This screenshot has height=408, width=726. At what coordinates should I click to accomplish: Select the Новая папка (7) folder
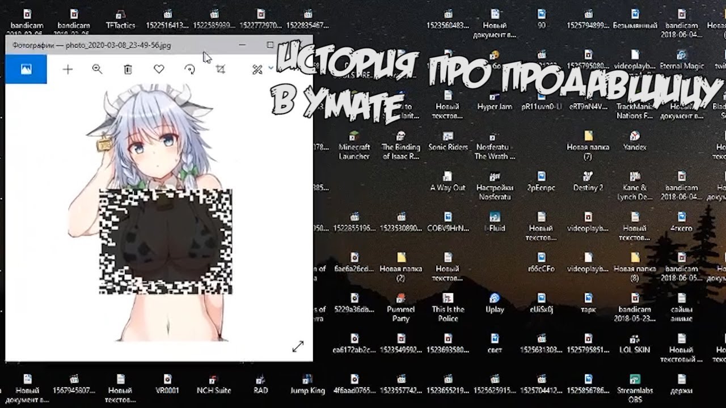pos(588,146)
